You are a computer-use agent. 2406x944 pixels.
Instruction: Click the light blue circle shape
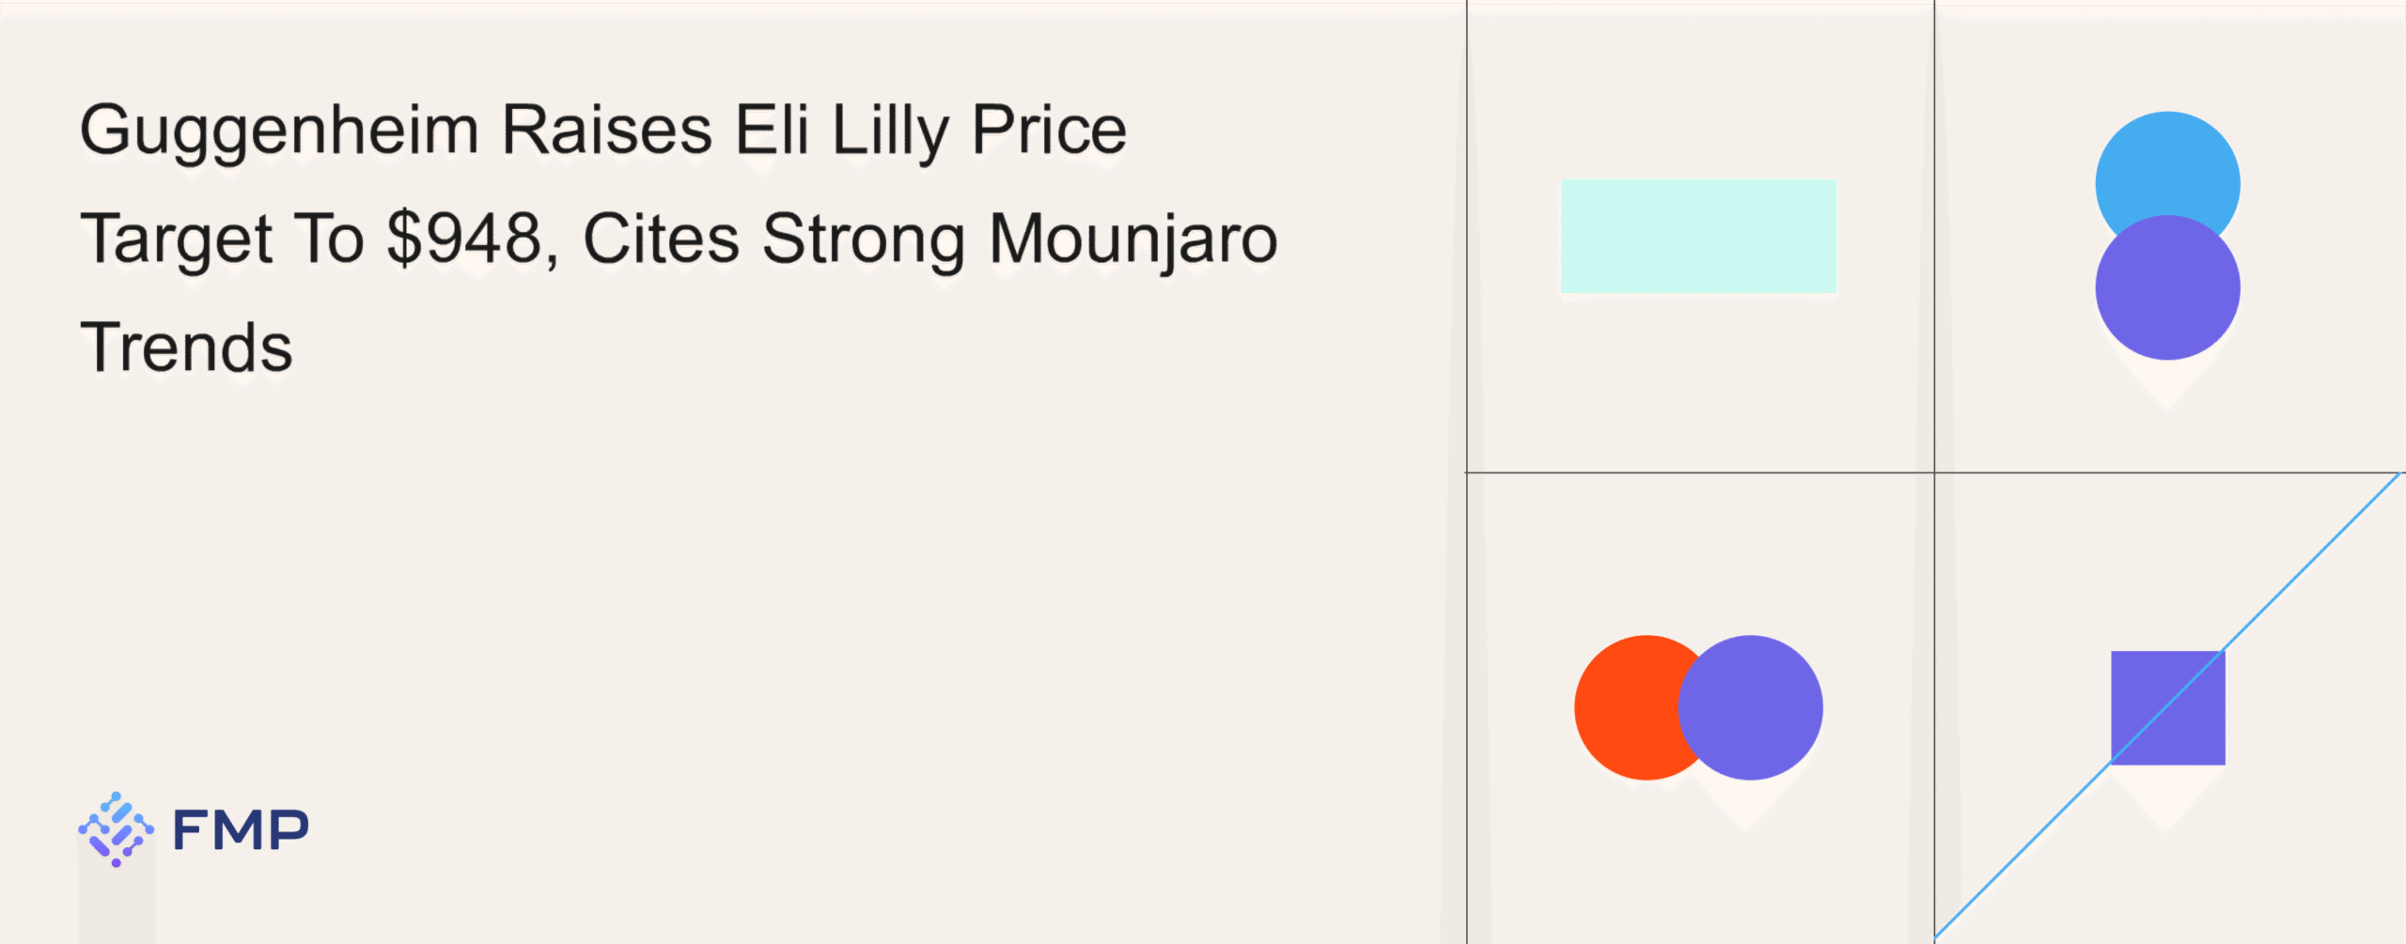tap(2167, 160)
